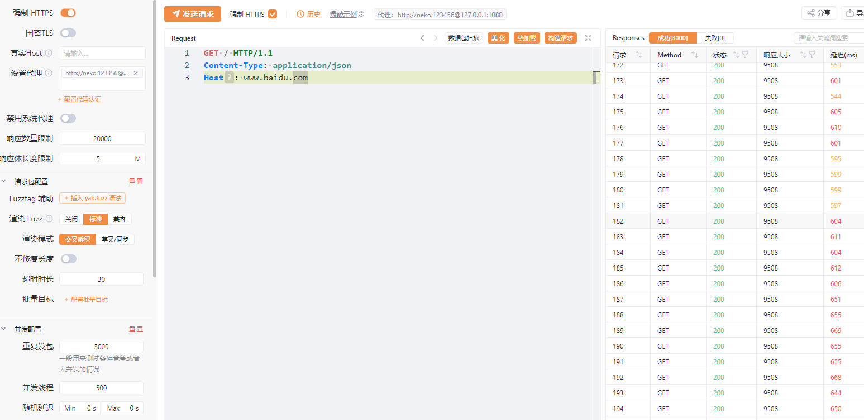Click 配置代理认证 link

pos(80,99)
